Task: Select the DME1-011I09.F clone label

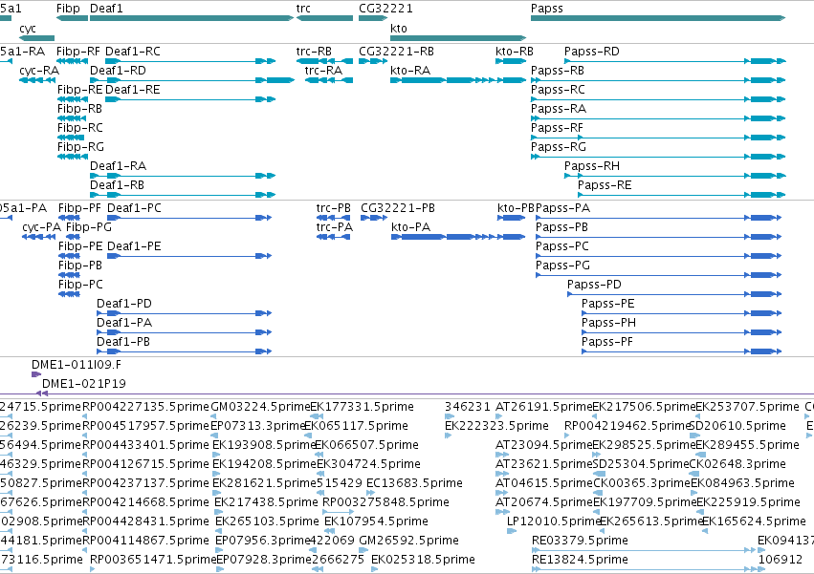Action: coord(77,365)
